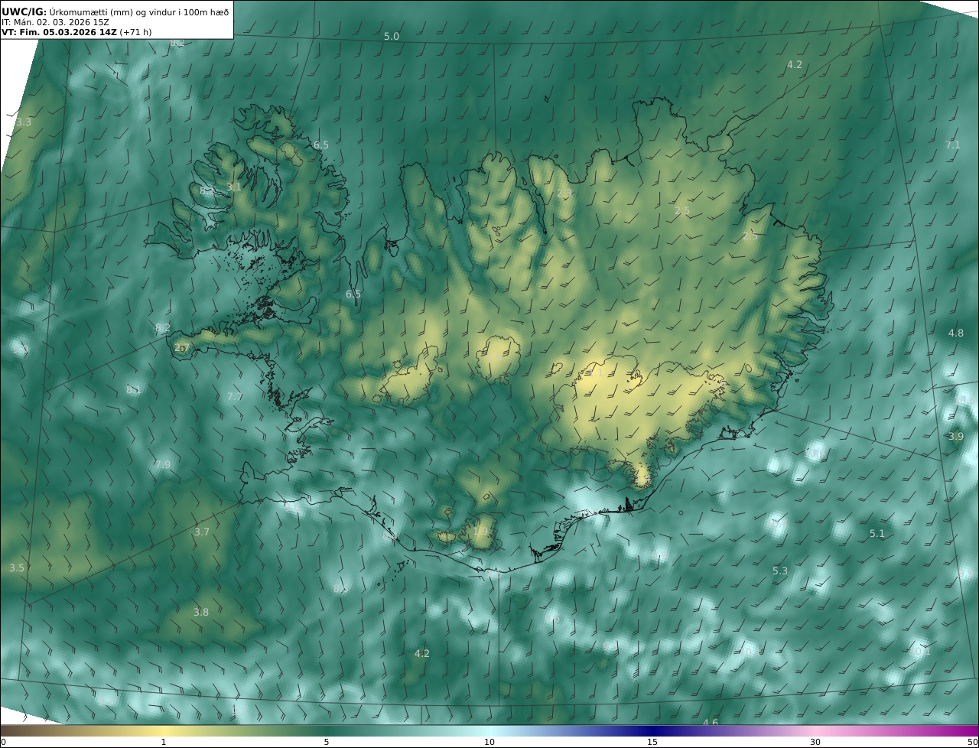Click the '5.1' value on the map
Screen dimensions: 979x748
pos(877,534)
